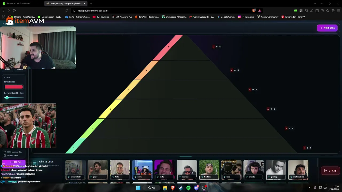Open the Fırça Rengi red color swatch
This screenshot has width=342, height=192.
pos(14,87)
